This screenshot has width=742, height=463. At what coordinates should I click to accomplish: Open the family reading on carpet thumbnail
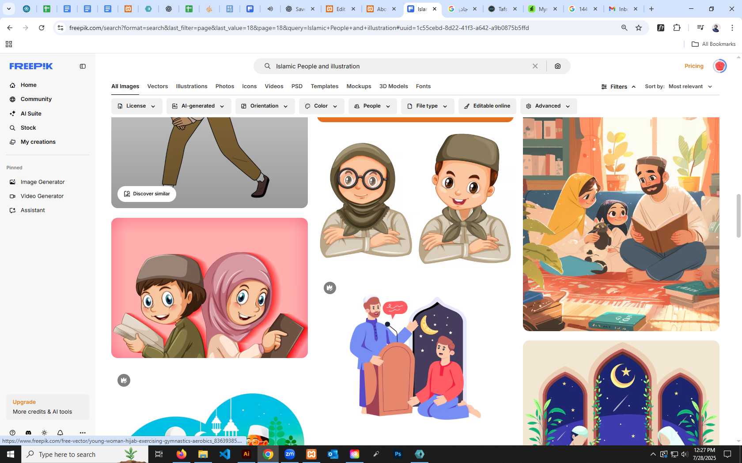coord(621,224)
